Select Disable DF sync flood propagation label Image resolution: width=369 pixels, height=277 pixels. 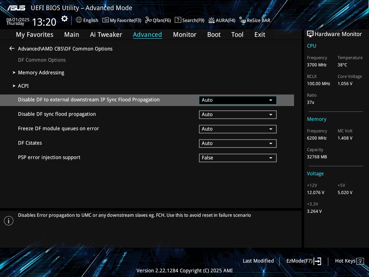(57, 114)
